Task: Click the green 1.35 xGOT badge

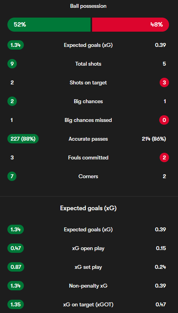Action: [16, 305]
